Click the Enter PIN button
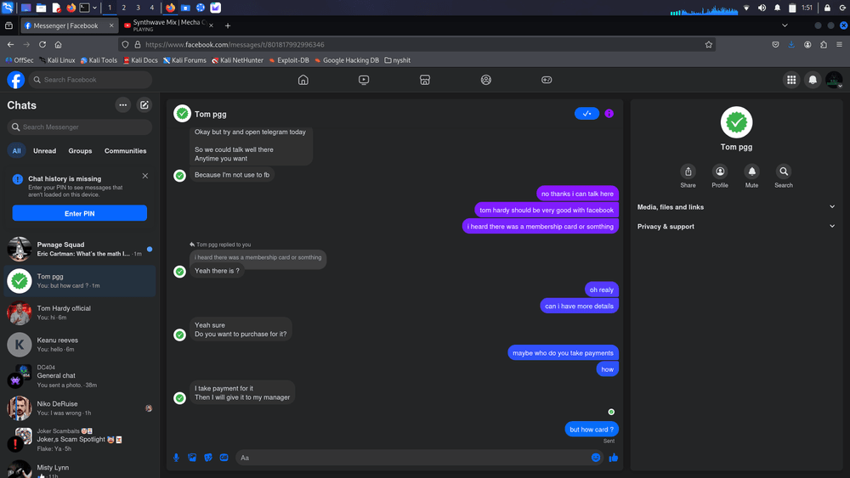The image size is (850, 478). (80, 213)
